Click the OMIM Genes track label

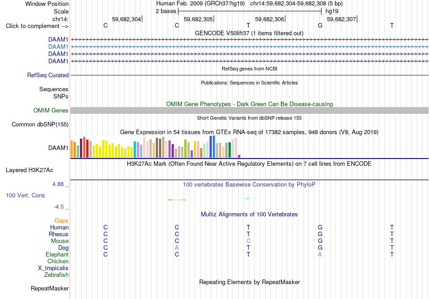pyautogui.click(x=51, y=111)
